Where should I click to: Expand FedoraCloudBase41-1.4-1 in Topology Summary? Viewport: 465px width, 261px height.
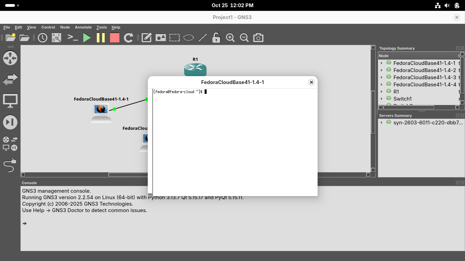pyautogui.click(x=382, y=63)
